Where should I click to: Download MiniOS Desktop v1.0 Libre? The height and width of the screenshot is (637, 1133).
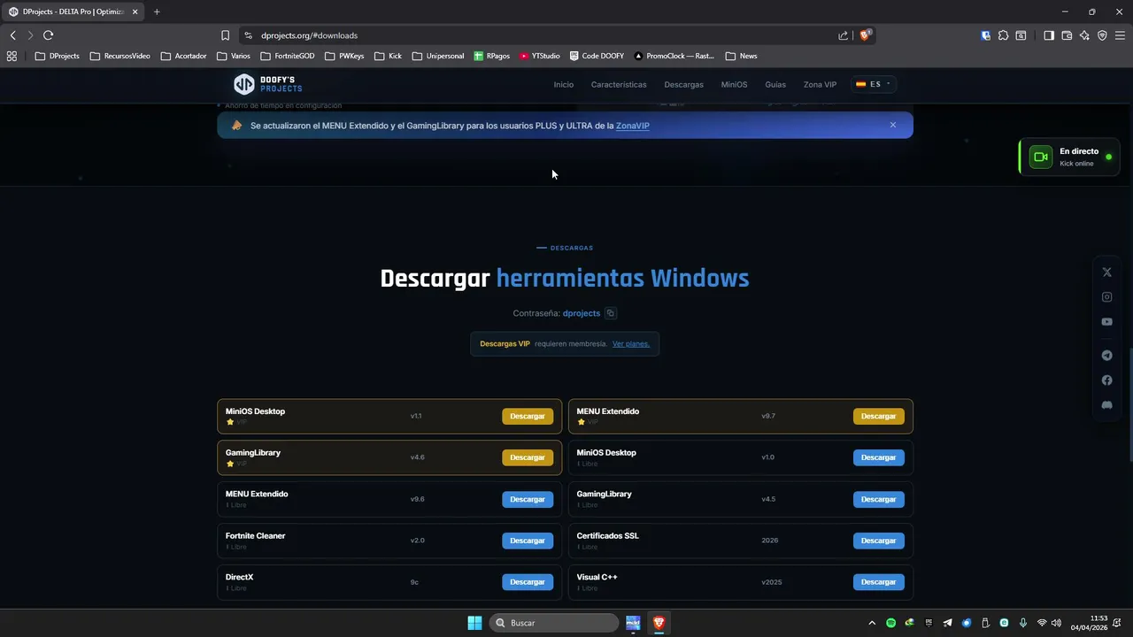pyautogui.click(x=879, y=457)
